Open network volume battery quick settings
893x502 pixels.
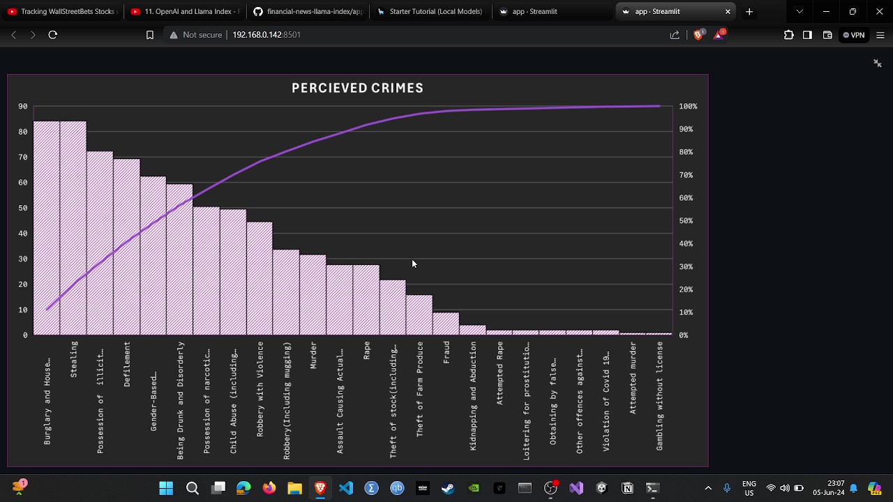pos(785,488)
